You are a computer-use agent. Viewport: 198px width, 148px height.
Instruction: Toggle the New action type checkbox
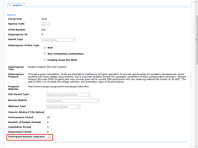click(x=45, y=47)
